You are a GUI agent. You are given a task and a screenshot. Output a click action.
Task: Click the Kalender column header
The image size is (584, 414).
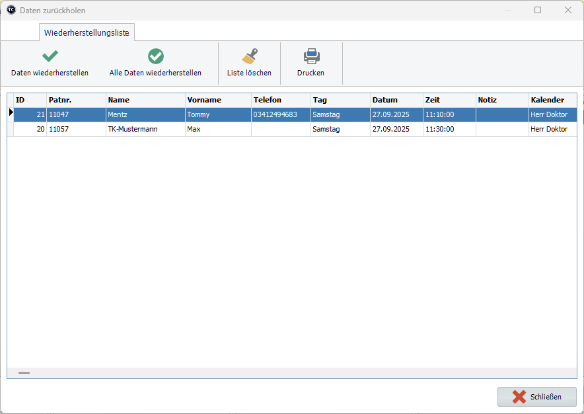tap(552, 100)
